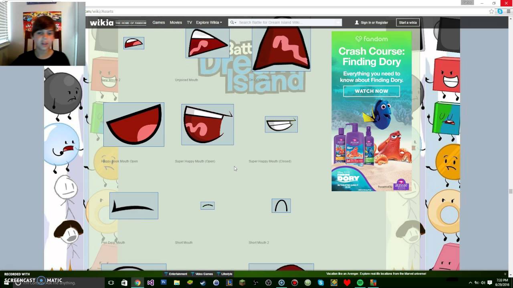Launch Photoshop from the taskbar
Image resolution: width=513 pixels, height=288 pixels.
click(x=164, y=282)
